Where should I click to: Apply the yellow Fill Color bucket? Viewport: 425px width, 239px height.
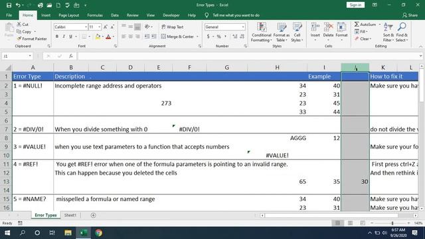98,37
